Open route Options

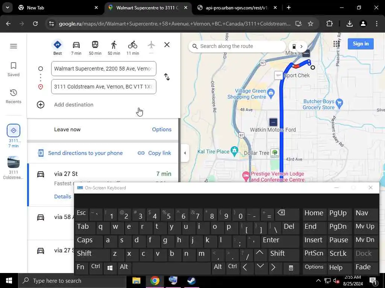pyautogui.click(x=162, y=129)
